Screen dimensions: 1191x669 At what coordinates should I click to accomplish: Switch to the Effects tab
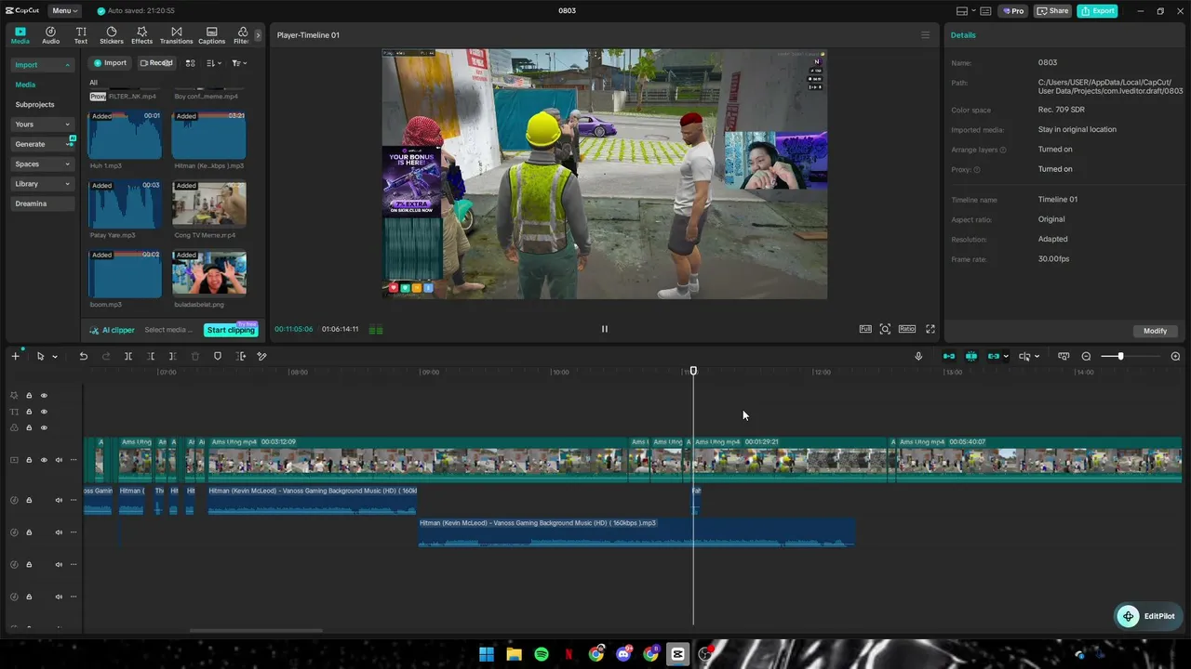(x=141, y=35)
